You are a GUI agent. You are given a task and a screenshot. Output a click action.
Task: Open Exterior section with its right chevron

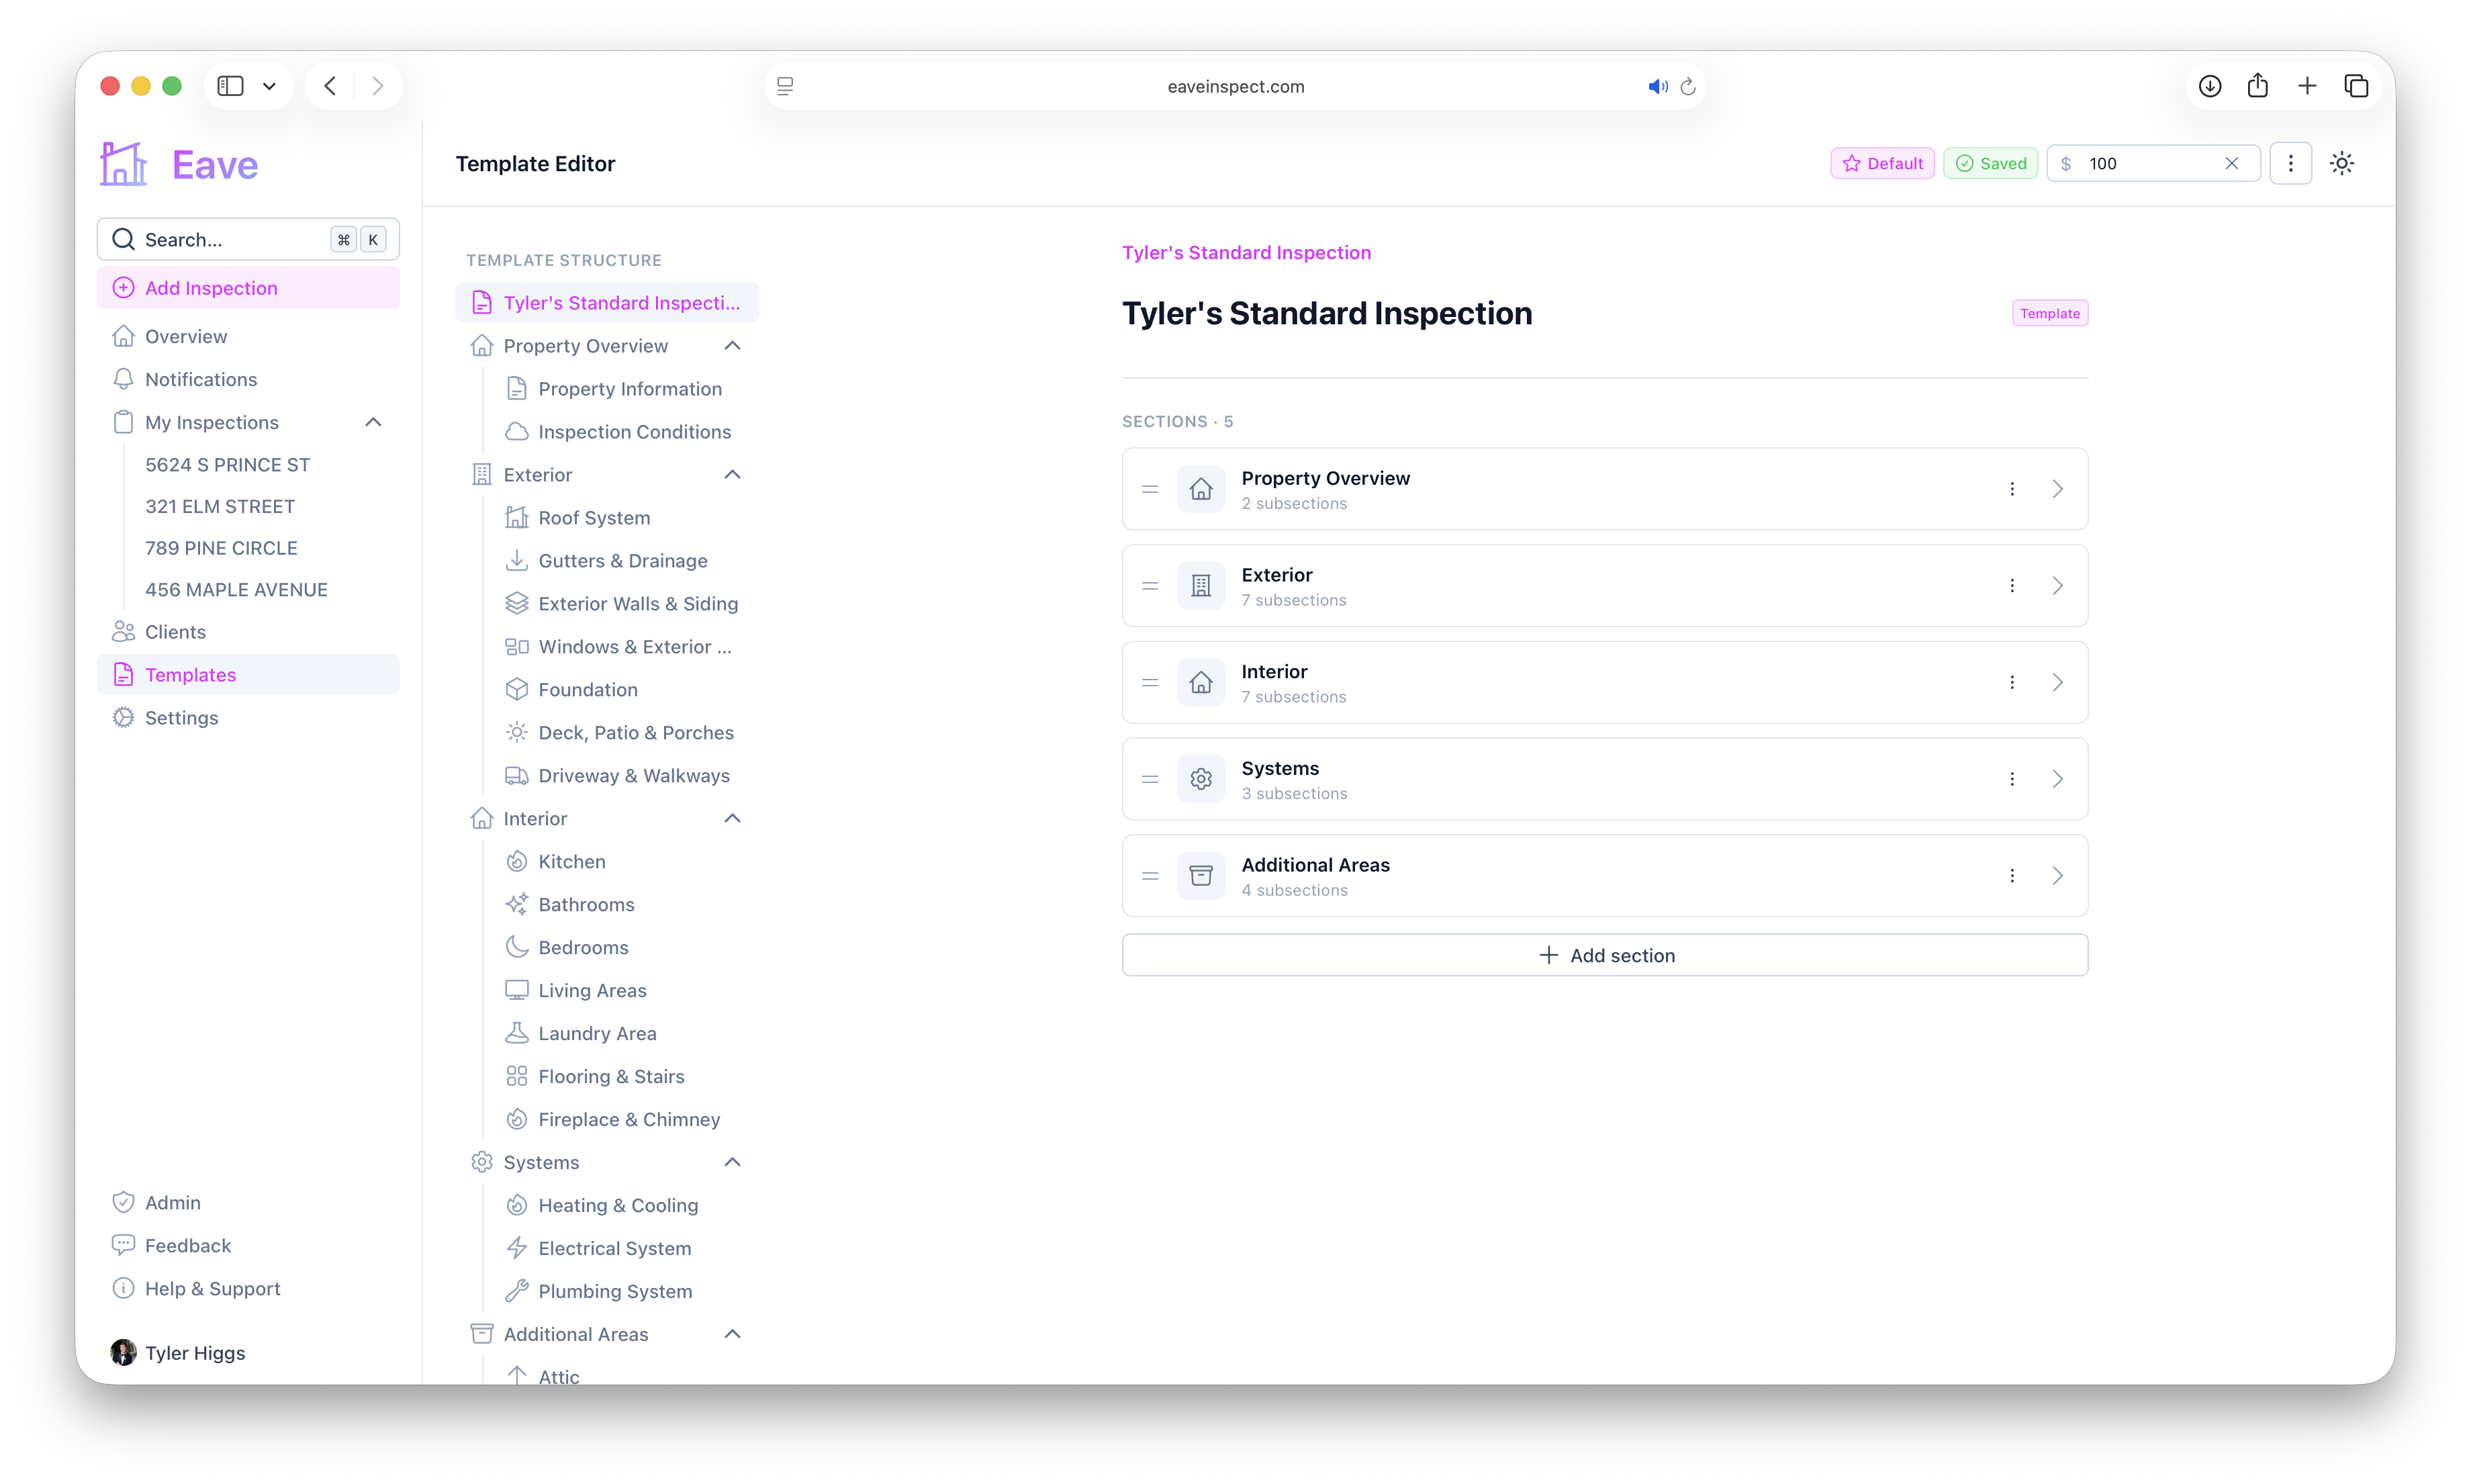coord(2057,586)
